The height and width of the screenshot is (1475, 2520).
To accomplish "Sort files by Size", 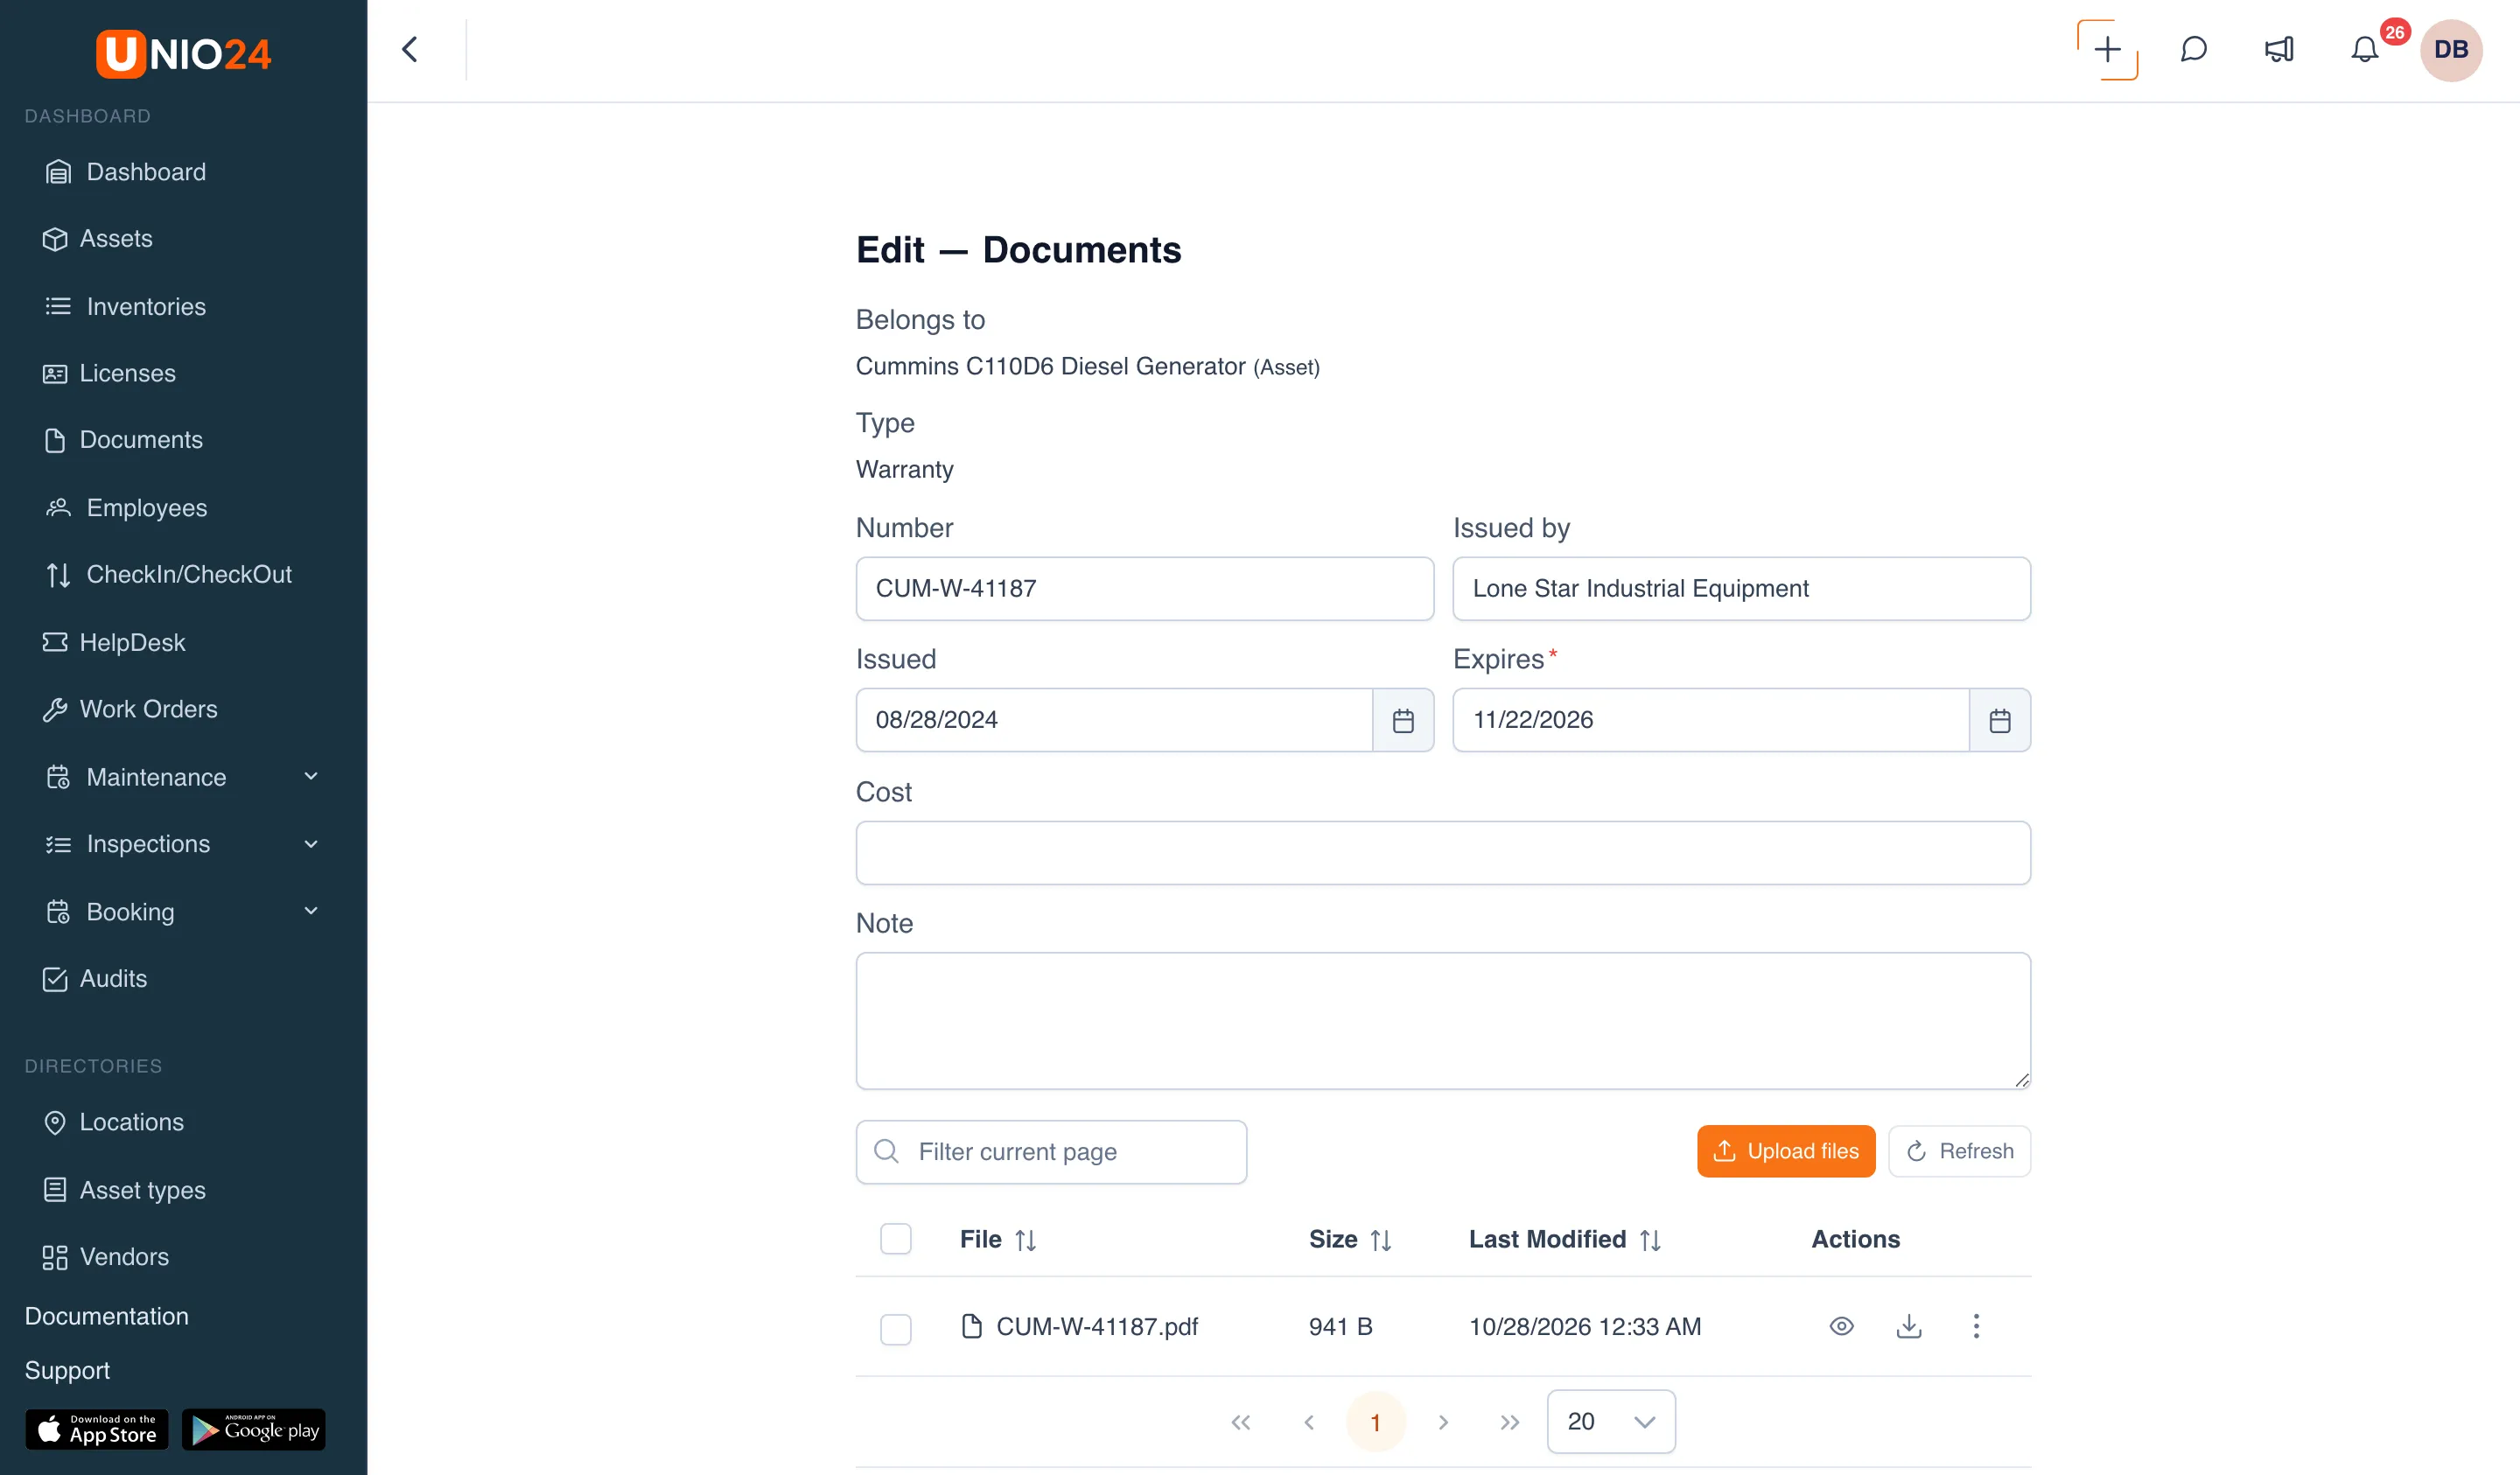I will click(x=1381, y=1240).
